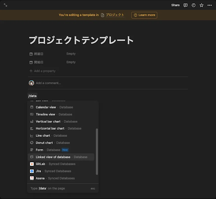Select GitLab synced database option

pyautogui.click(x=61, y=164)
